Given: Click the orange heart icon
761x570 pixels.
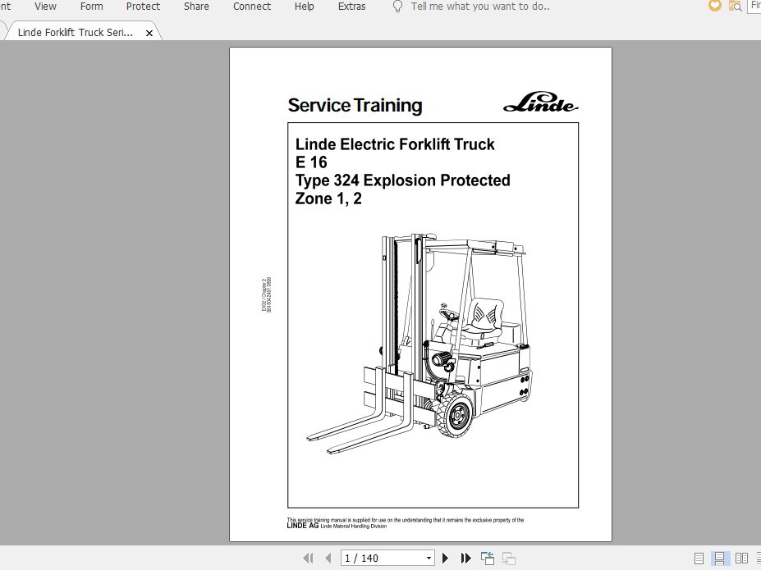Looking at the screenshot, I should (x=714, y=6).
